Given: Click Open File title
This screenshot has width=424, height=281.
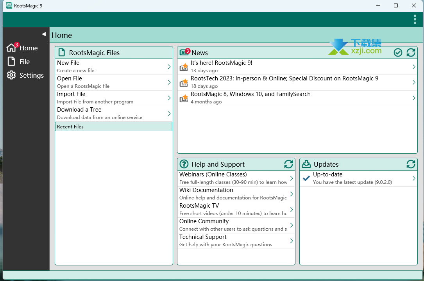Looking at the screenshot, I should [x=70, y=78].
